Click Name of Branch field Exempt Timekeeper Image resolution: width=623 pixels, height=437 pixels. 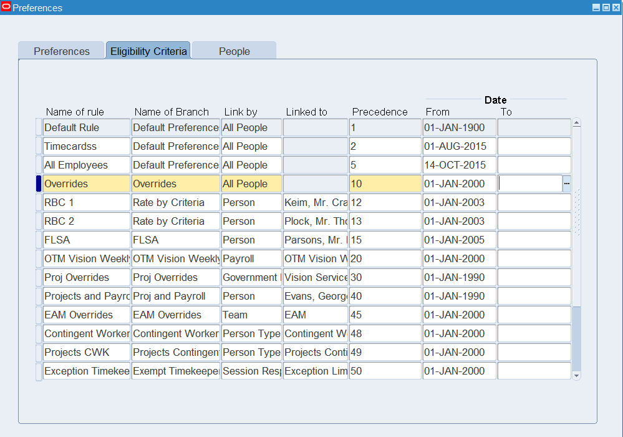tap(176, 371)
